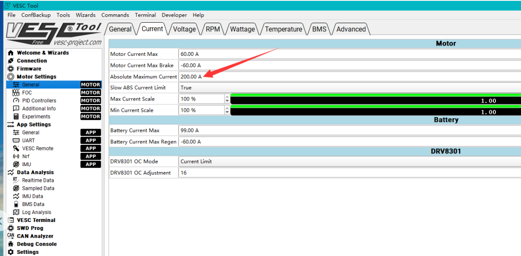The height and width of the screenshot is (256, 521).
Task: Click the Min Current Scale percent field
Action: [x=202, y=110]
